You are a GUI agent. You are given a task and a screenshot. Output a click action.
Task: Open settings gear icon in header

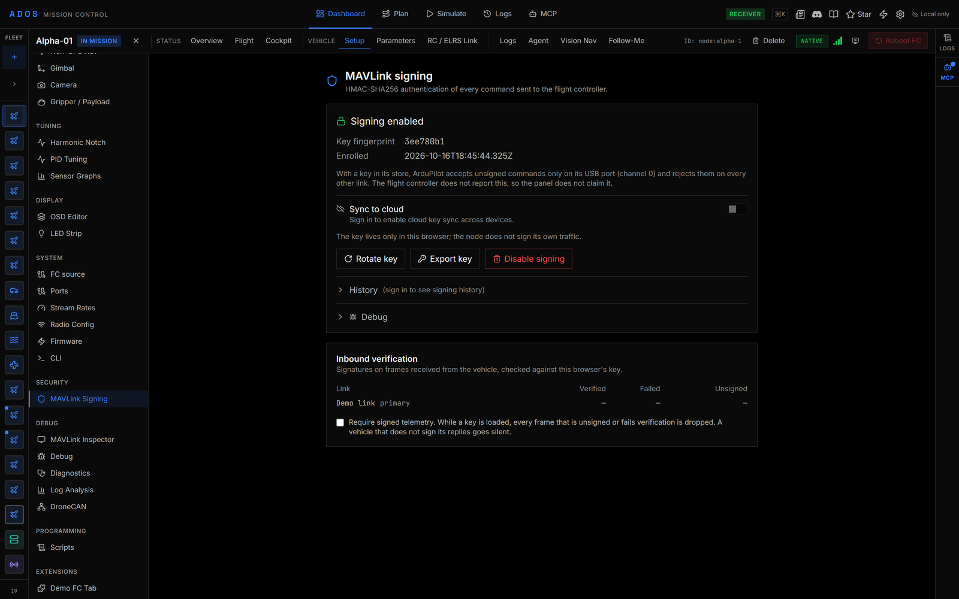tap(900, 14)
